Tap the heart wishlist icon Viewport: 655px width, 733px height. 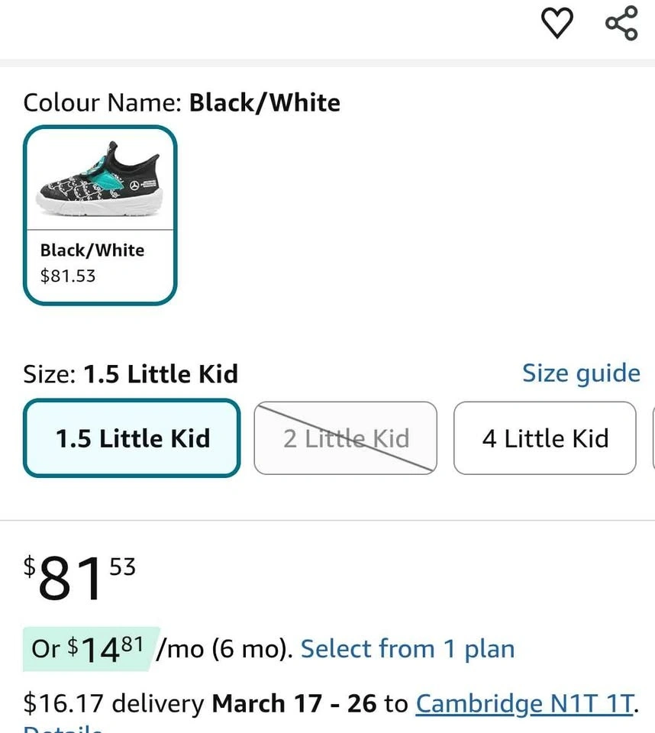point(557,24)
